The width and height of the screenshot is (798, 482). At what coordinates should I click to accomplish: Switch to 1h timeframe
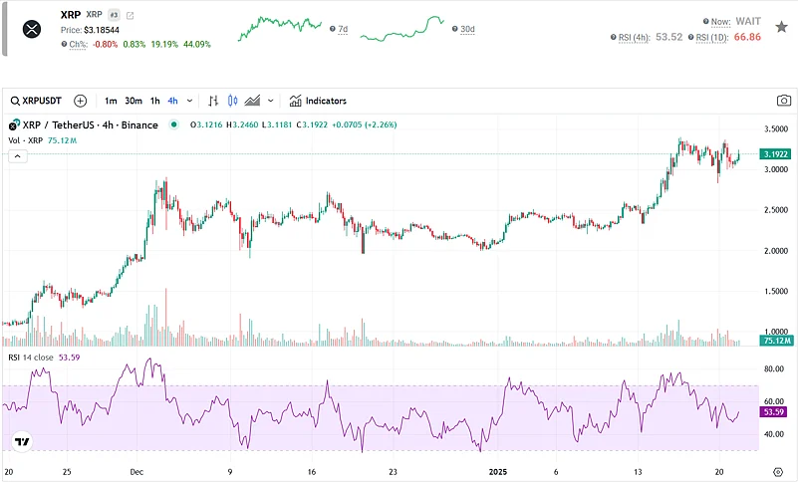(155, 101)
